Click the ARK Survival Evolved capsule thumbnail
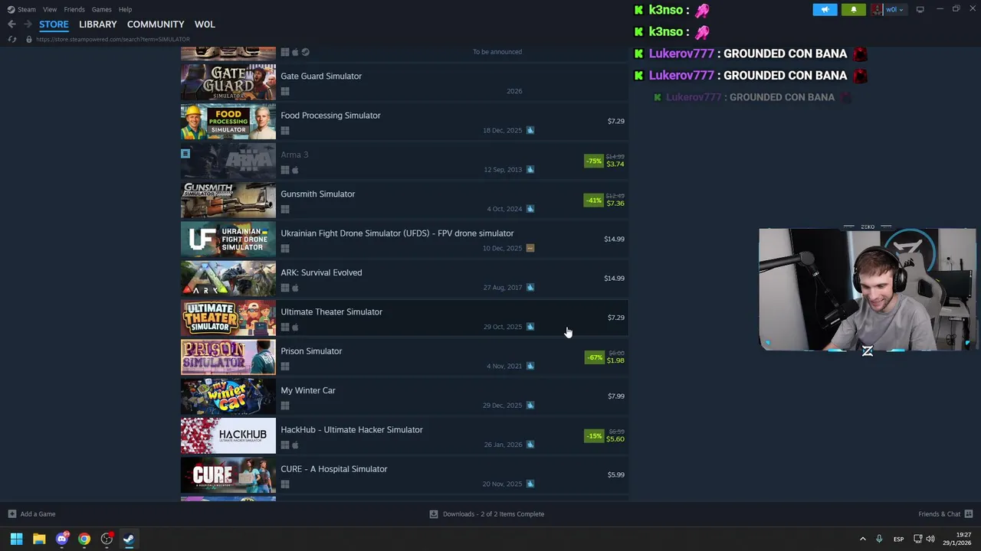 (x=228, y=279)
